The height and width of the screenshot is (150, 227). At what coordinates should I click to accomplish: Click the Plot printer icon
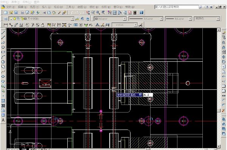click(22, 12)
